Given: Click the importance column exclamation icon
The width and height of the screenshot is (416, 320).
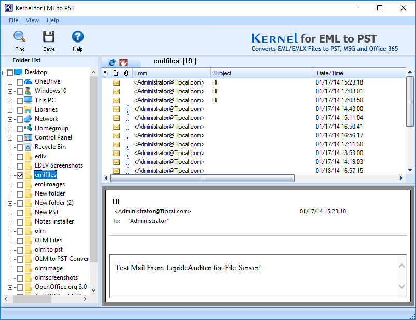Looking at the screenshot, I should coord(105,73).
